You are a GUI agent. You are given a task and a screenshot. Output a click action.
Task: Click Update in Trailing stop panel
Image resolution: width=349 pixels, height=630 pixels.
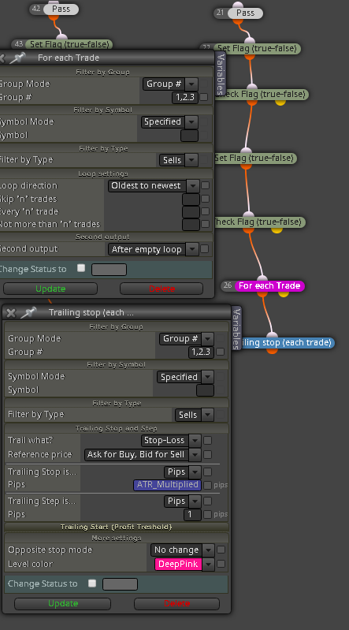(x=63, y=603)
